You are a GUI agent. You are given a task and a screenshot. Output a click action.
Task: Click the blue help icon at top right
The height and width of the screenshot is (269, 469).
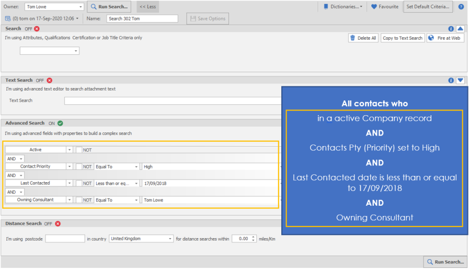(x=461, y=7)
